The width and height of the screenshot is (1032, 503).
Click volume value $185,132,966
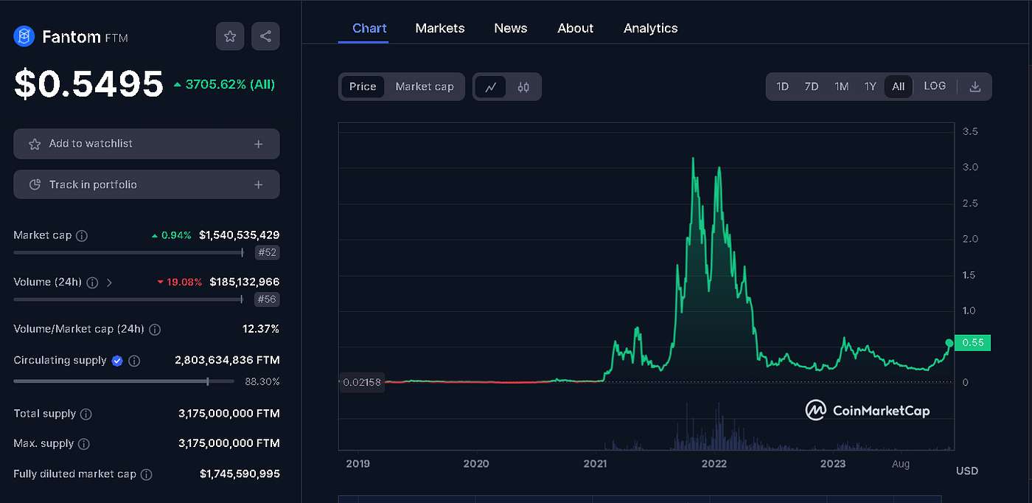(245, 282)
